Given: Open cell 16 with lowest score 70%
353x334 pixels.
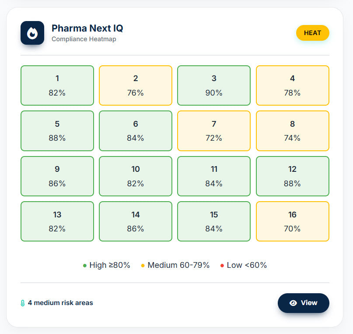Looking at the screenshot, I should pos(292,221).
